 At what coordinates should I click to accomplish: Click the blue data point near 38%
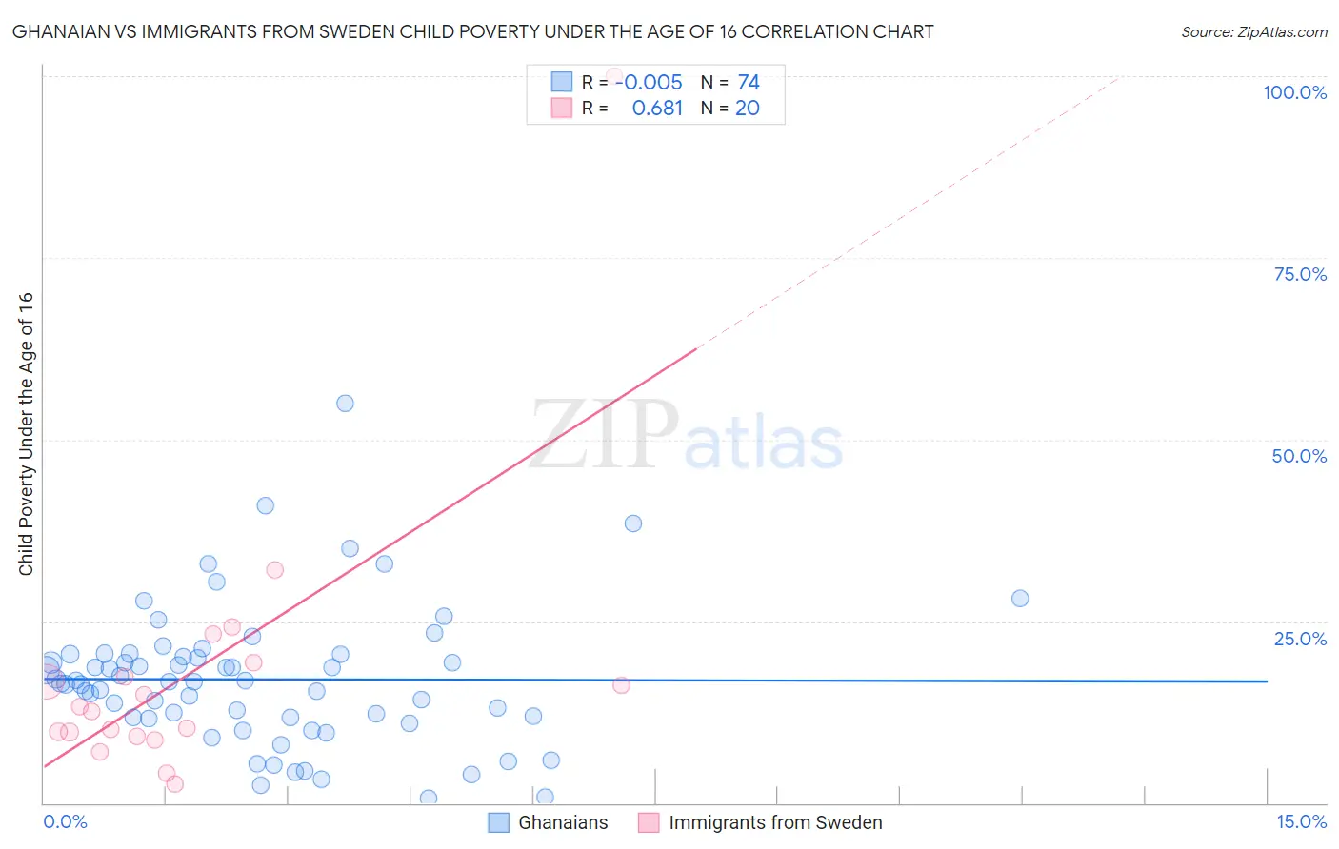coord(633,523)
